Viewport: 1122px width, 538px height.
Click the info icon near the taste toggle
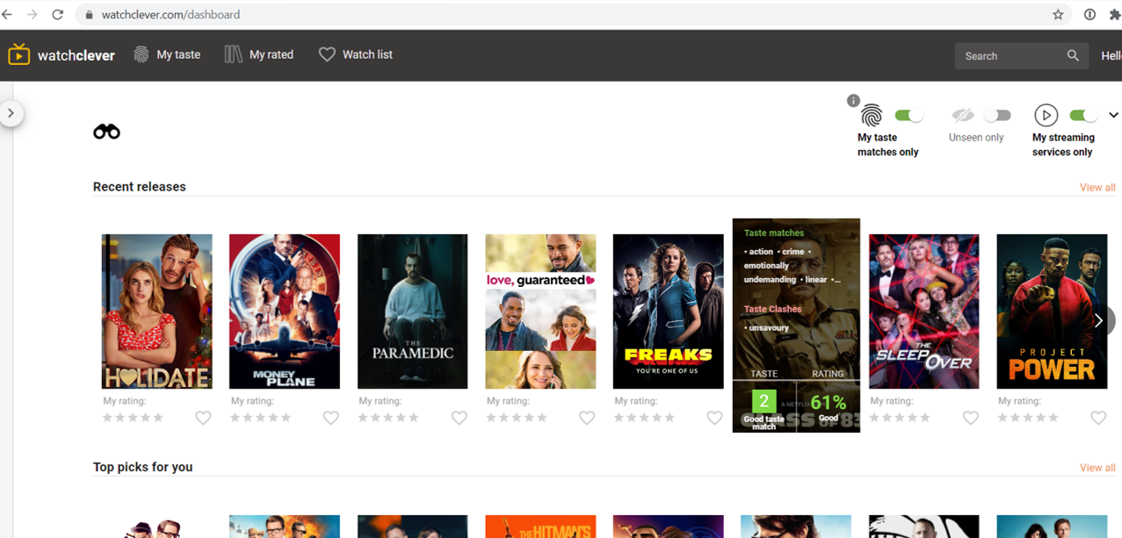(x=853, y=101)
